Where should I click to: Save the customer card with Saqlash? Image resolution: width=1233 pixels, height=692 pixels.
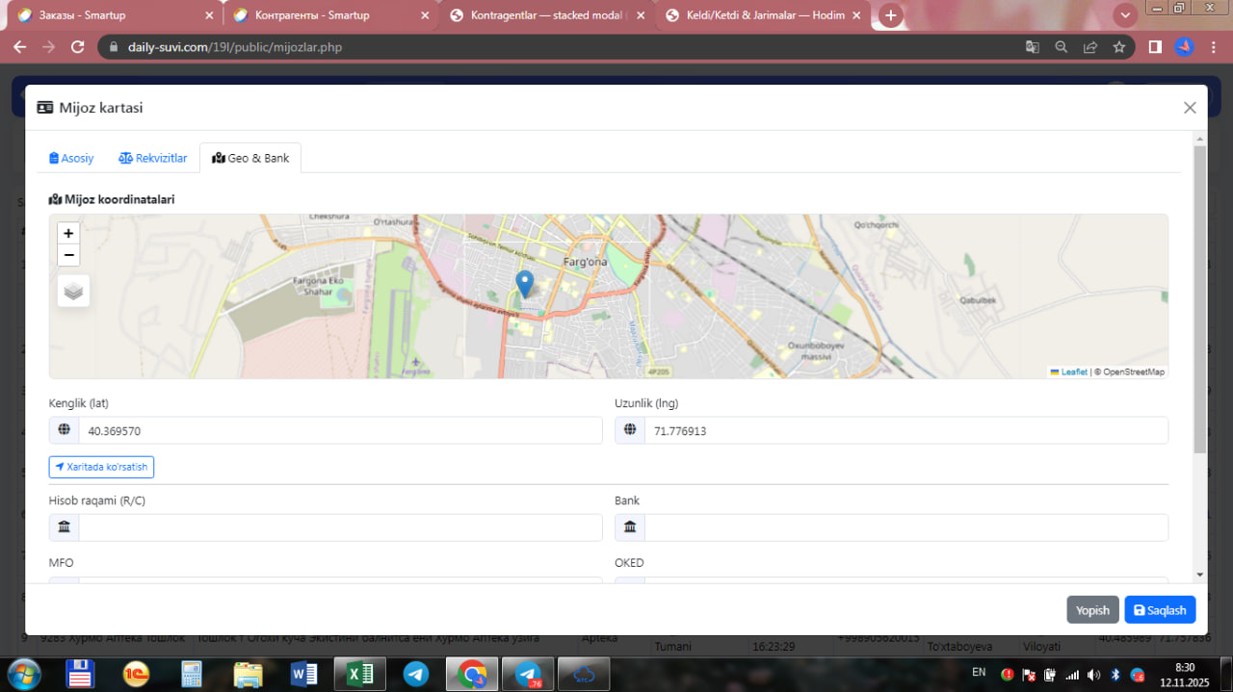[x=1159, y=610]
